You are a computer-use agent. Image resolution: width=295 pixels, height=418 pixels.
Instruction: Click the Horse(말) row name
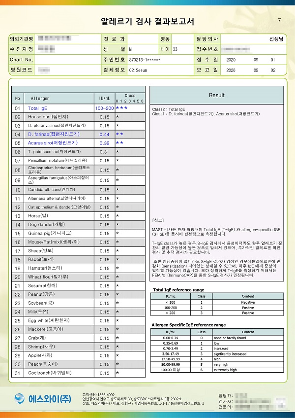click(38, 216)
